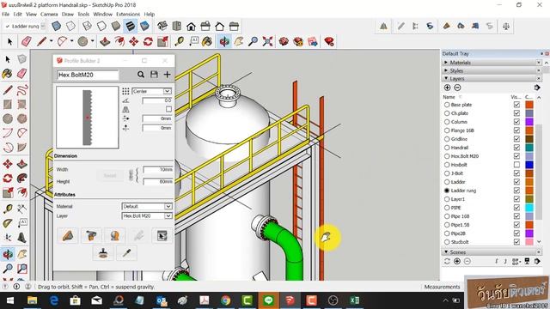Viewport: 550px width, 309px height.
Task: Click the Height 60mm input field
Action: tap(158, 181)
